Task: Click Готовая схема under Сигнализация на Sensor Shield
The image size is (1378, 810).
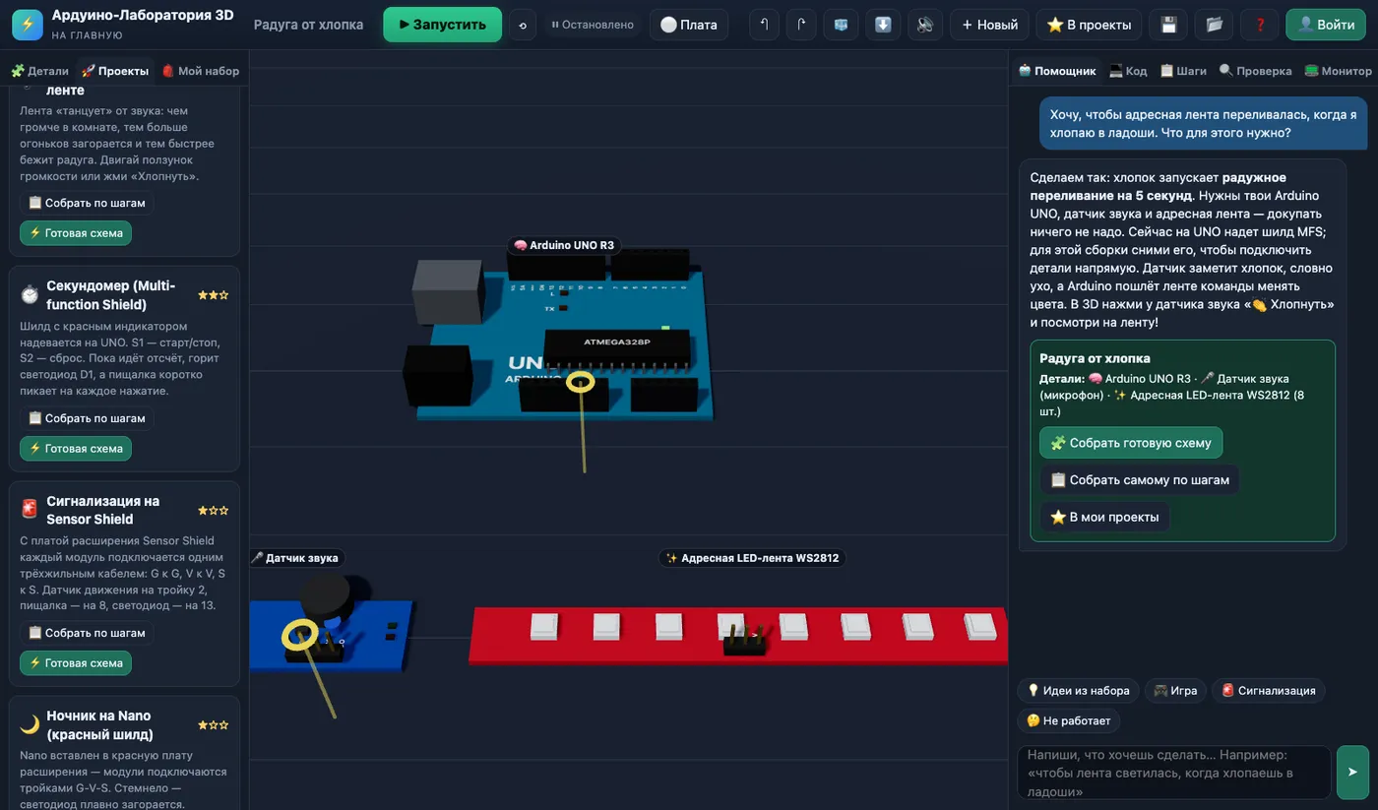Action: click(x=76, y=663)
